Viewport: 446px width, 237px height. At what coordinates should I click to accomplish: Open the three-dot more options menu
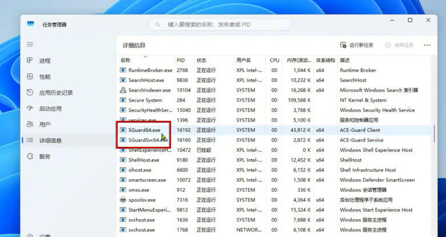pyautogui.click(x=427, y=45)
